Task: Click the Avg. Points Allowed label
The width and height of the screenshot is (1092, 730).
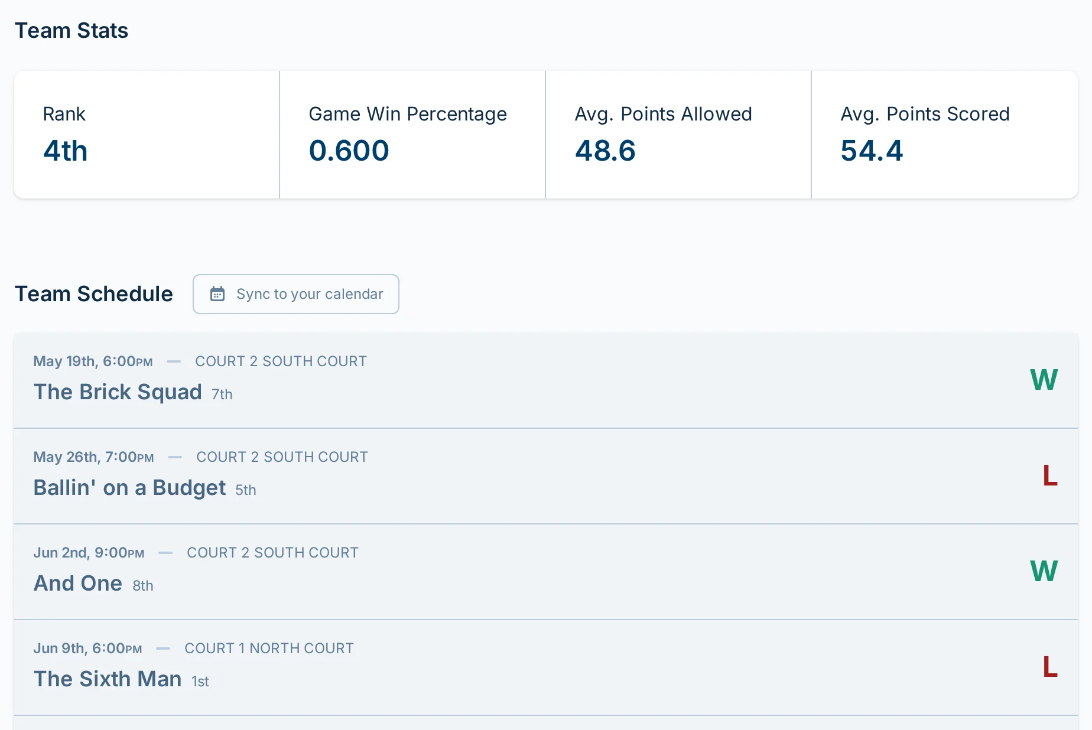Action: (664, 114)
